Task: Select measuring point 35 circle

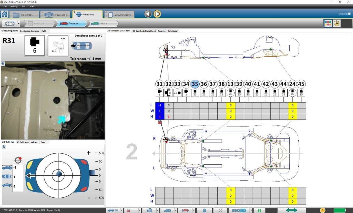Action: pos(195,84)
